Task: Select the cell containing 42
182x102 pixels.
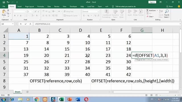Action: tap(121, 74)
